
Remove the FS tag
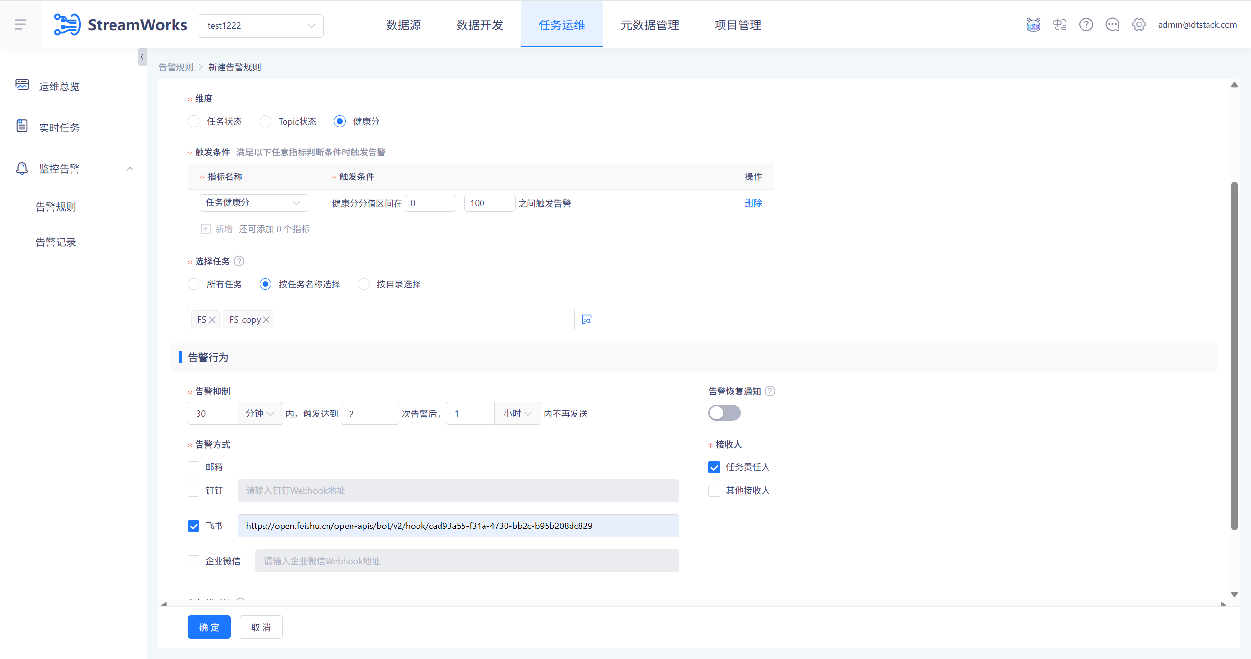[212, 320]
